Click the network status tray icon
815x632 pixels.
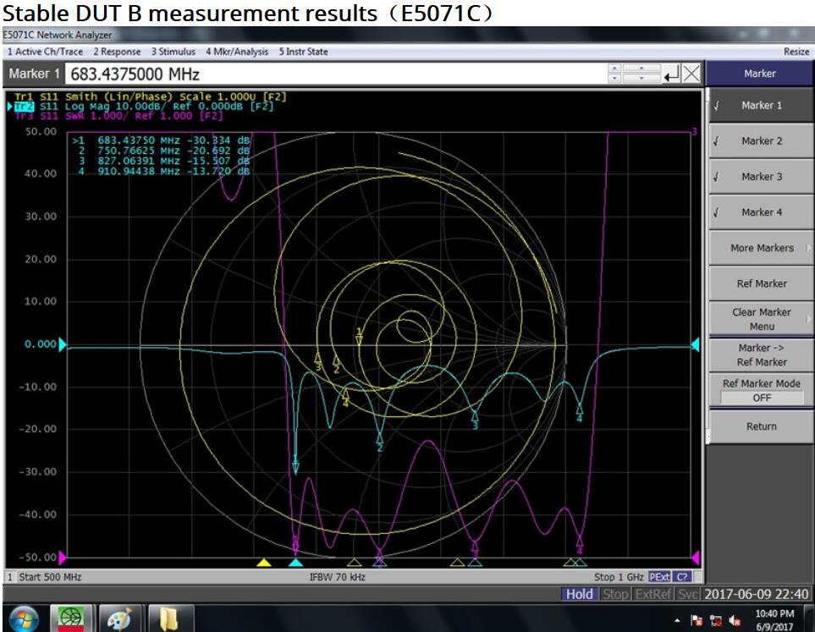(716, 620)
